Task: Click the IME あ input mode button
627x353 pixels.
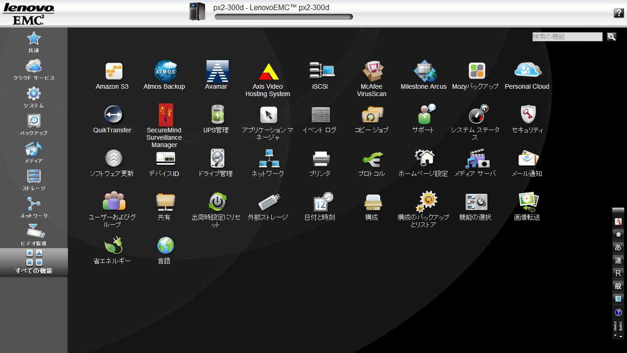Action: click(x=618, y=247)
